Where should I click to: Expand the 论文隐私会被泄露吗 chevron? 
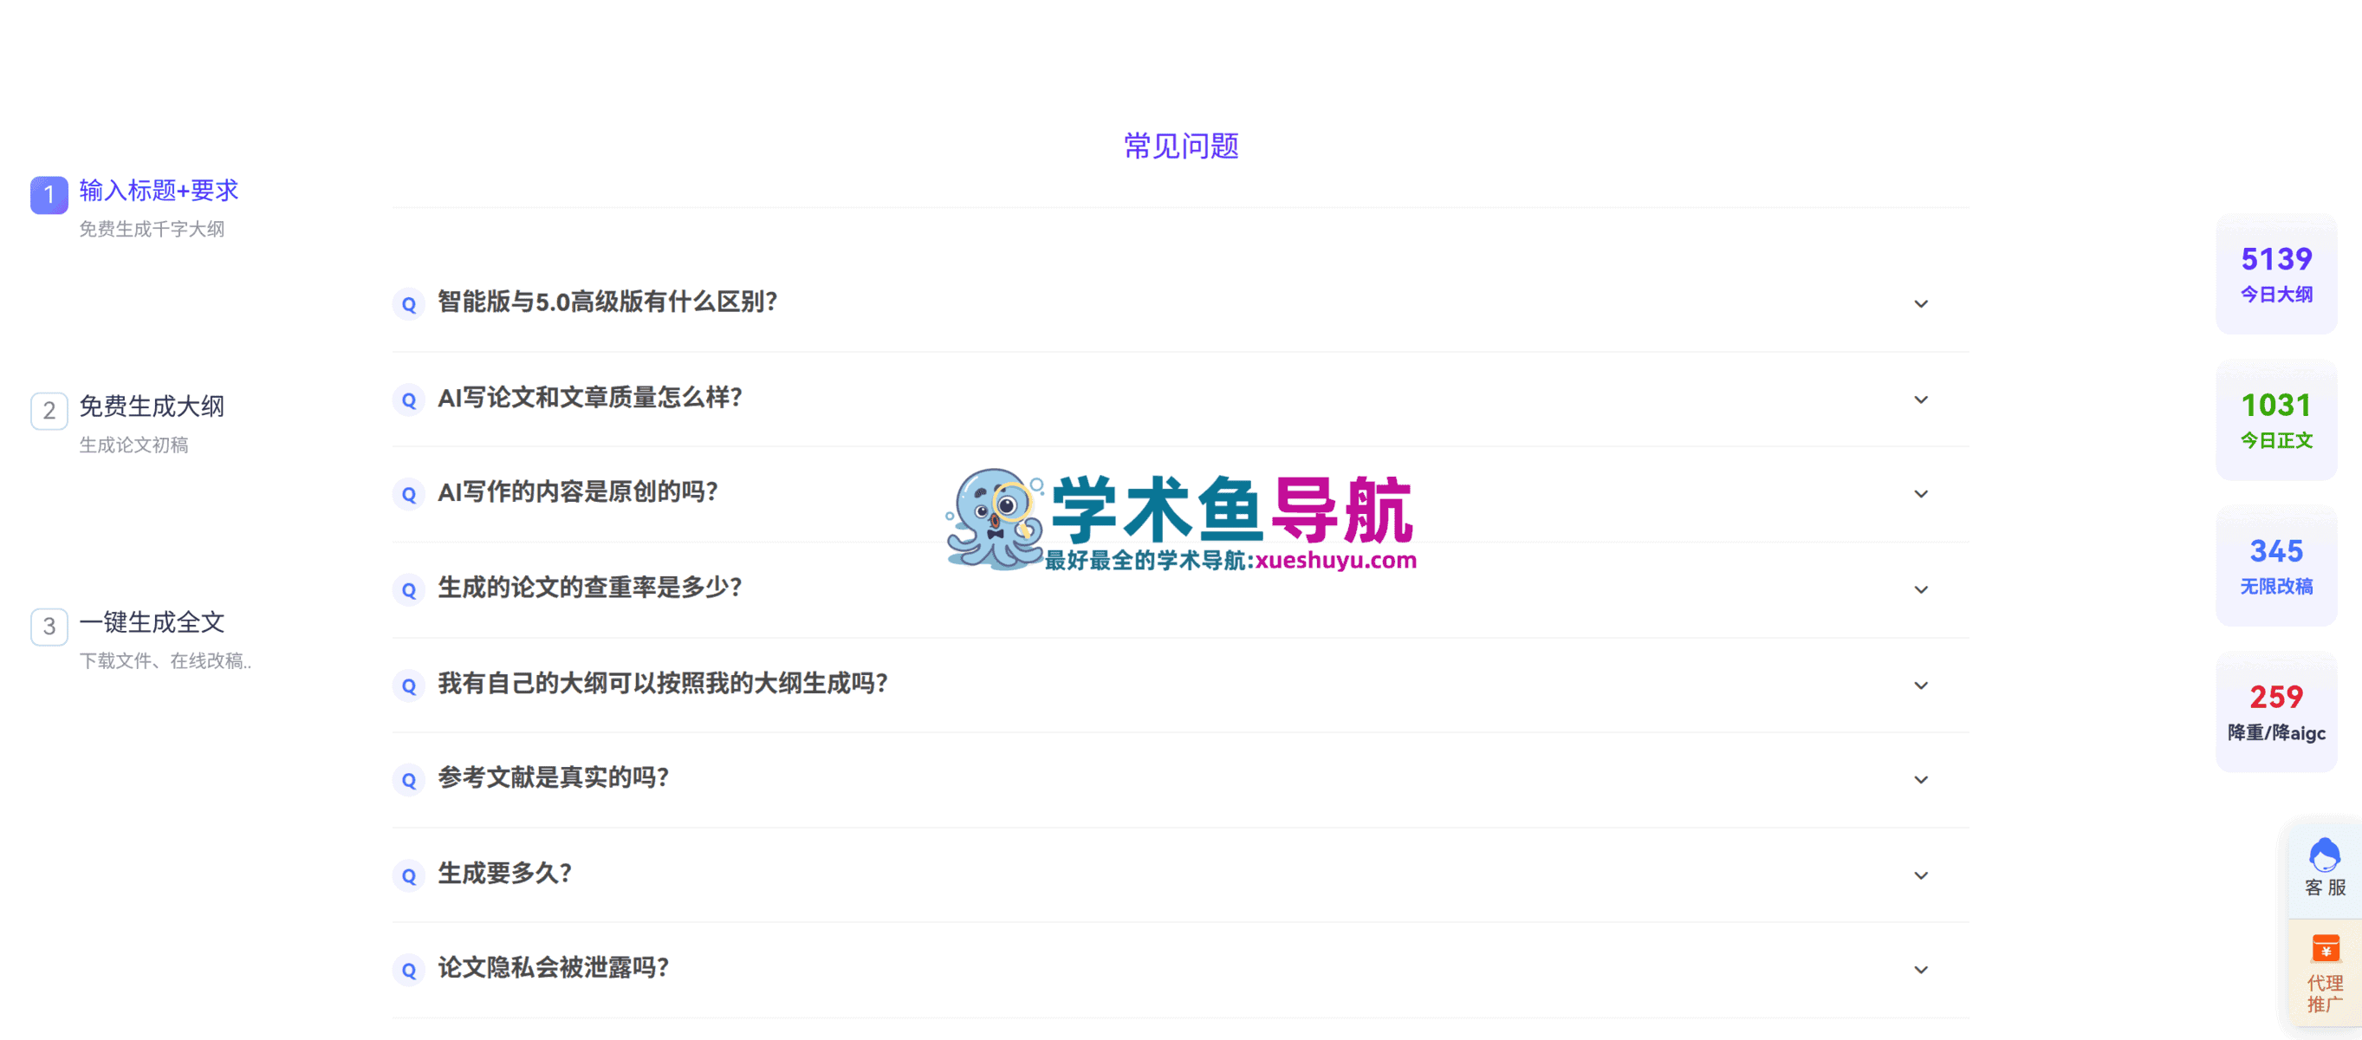coord(1921,970)
